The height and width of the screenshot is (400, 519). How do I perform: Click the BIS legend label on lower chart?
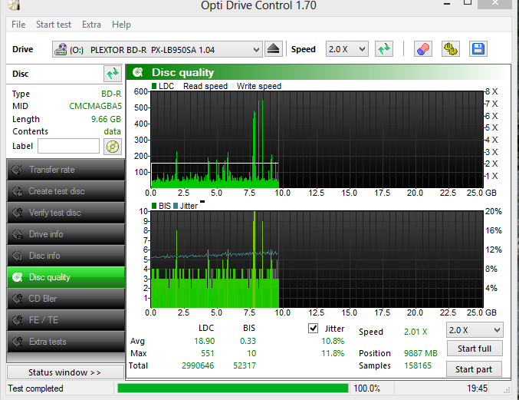tap(165, 206)
